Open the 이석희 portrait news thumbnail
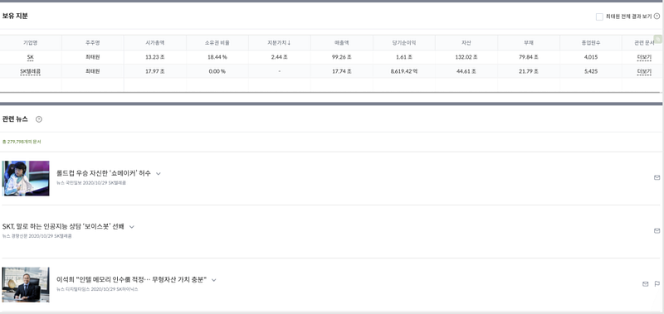The width and height of the screenshot is (664, 314). [26, 284]
